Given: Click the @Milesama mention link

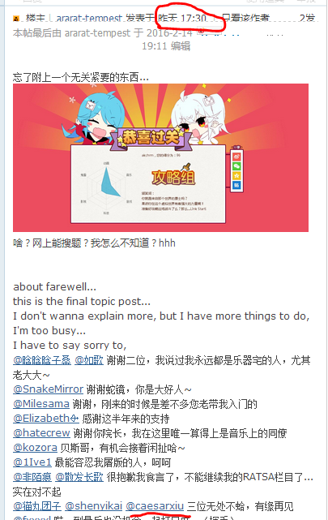Looking at the screenshot, I should pos(41,404).
